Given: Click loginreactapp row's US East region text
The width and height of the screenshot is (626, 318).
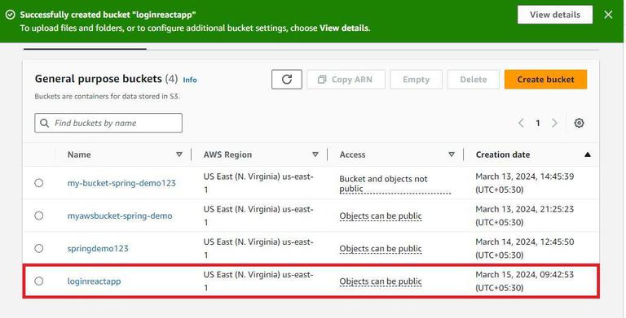Looking at the screenshot, I should pyautogui.click(x=258, y=281).
